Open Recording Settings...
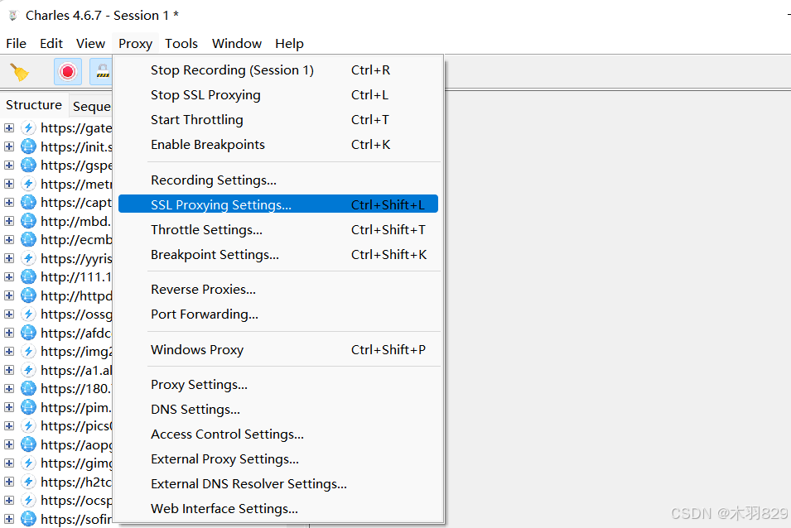This screenshot has height=528, width=791. point(278,180)
